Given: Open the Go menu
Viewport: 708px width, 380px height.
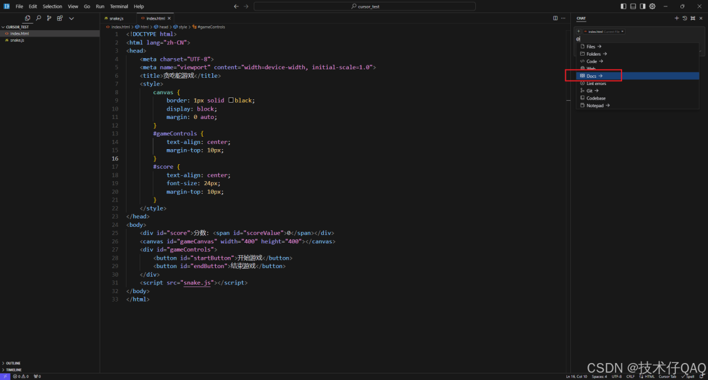Looking at the screenshot, I should click(x=87, y=7).
